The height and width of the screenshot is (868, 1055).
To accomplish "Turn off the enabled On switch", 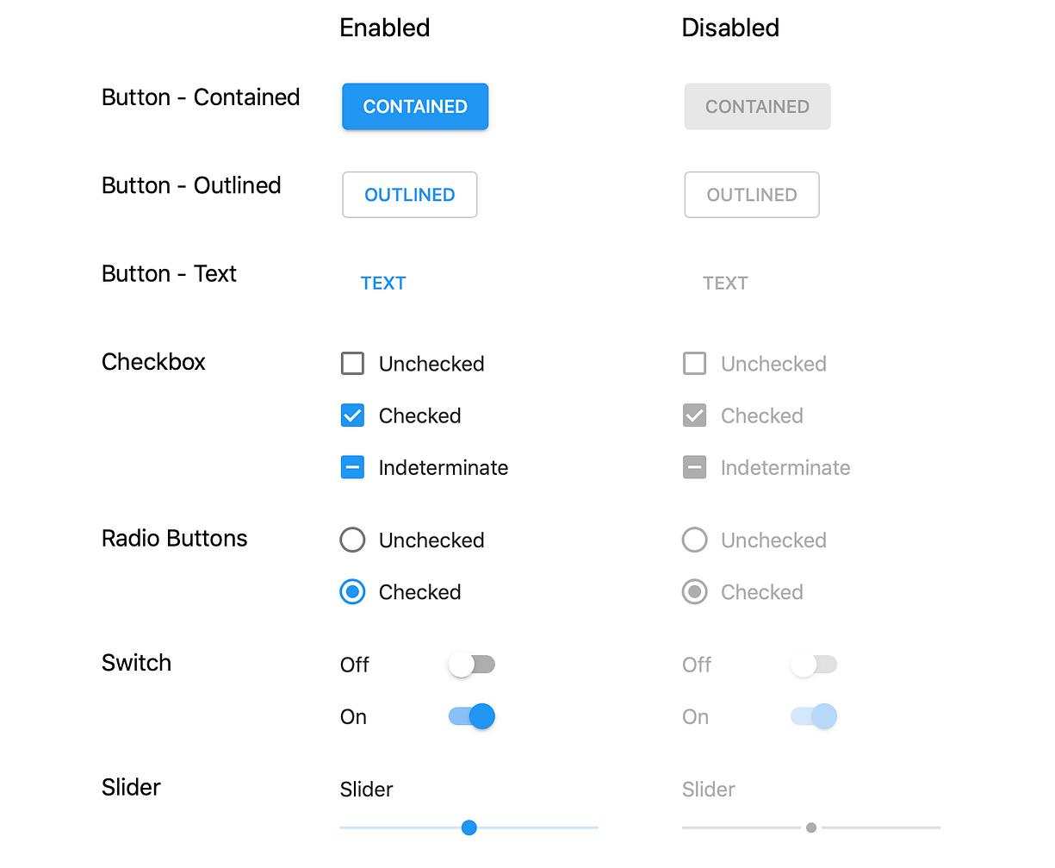I will 472,716.
